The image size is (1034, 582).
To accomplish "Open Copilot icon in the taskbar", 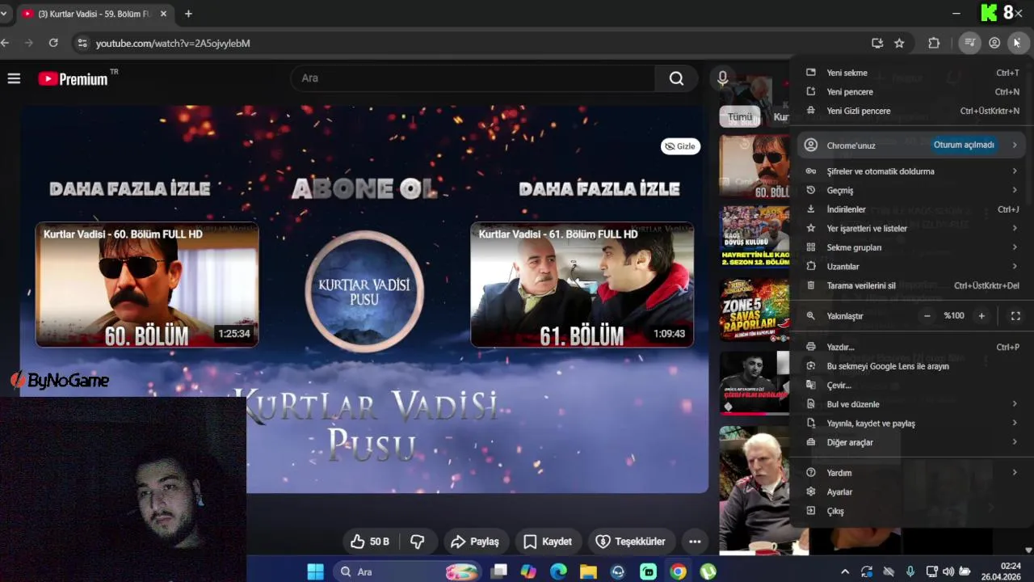I will pos(528,571).
